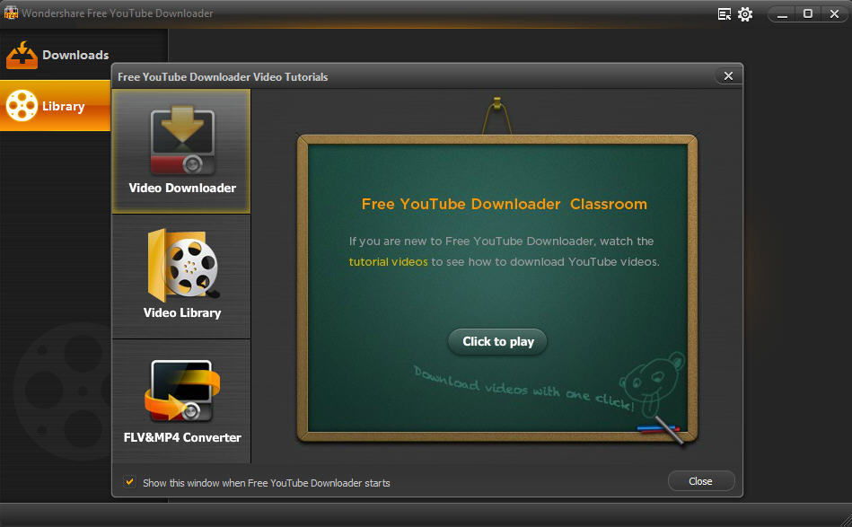Click the menu list icon beside the gear
Image resolution: width=852 pixels, height=527 pixels.
point(725,14)
